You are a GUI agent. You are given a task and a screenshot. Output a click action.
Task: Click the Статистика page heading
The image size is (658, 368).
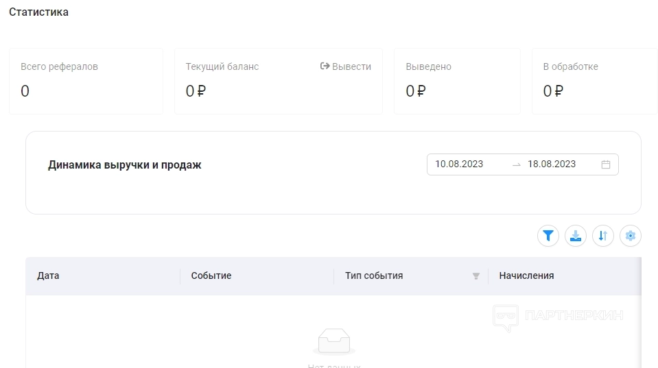38,12
